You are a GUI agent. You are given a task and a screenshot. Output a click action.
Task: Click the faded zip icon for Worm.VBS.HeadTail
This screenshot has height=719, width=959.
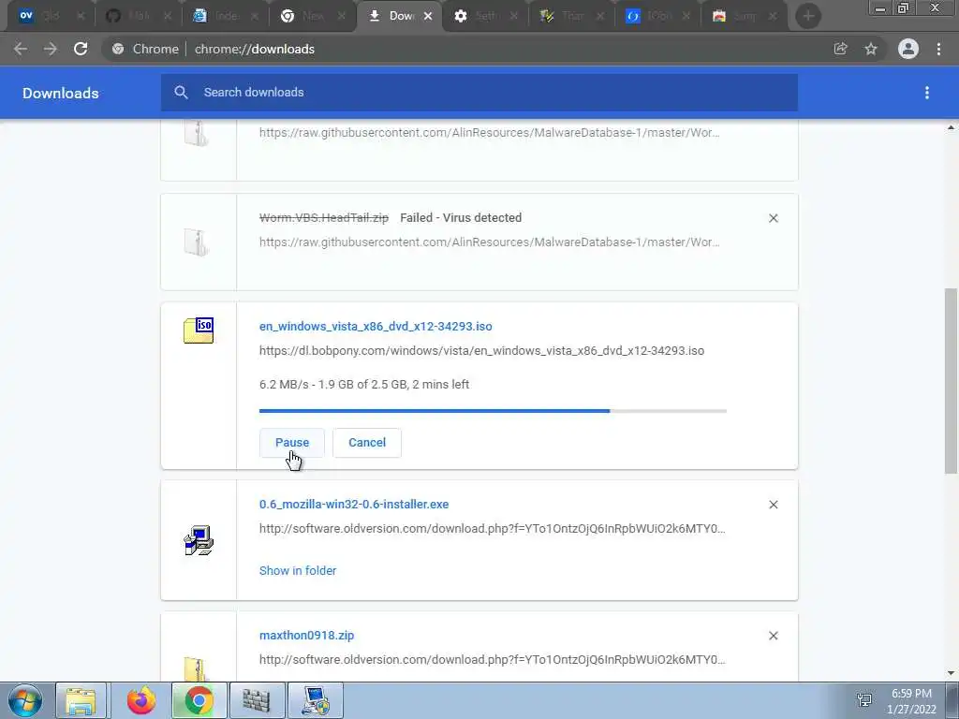pyautogui.click(x=197, y=242)
